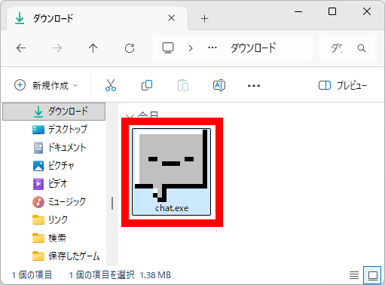Minimize the Explorer window

click(x=298, y=11)
